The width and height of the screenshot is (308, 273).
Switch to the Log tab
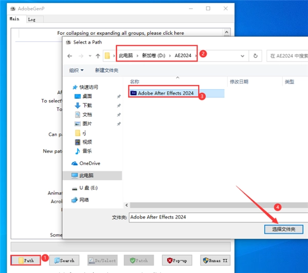coord(32,19)
